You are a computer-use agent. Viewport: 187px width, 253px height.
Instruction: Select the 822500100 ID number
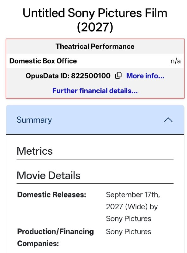pos(91,76)
